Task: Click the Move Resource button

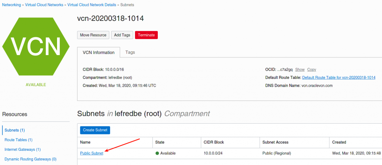Action: coord(93,35)
